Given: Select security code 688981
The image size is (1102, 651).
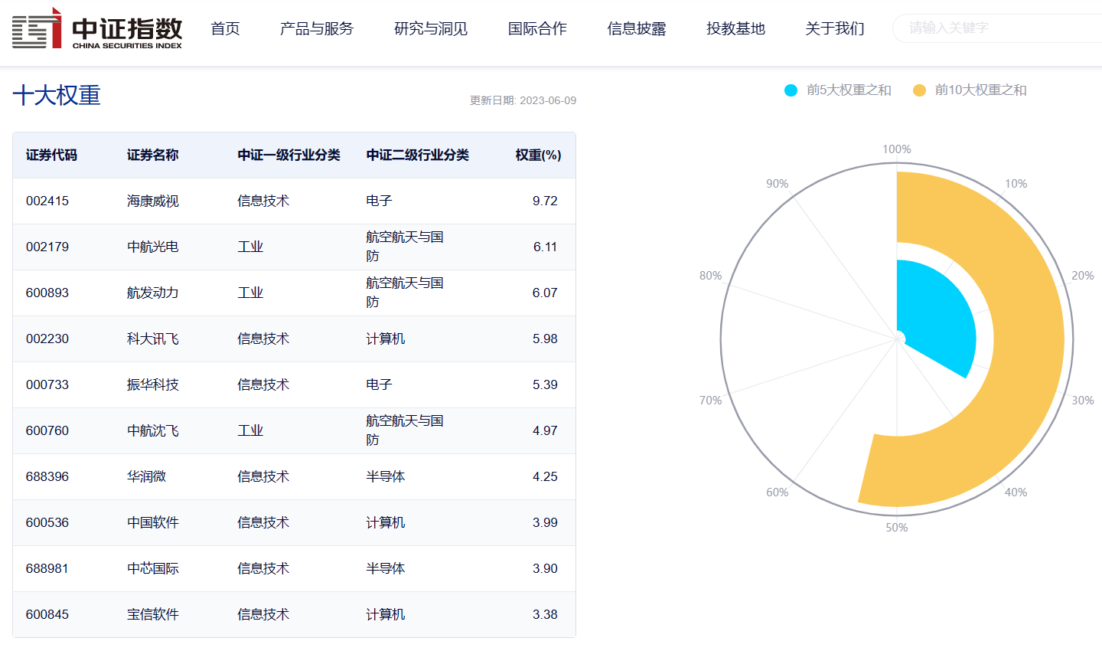Looking at the screenshot, I should pos(47,568).
